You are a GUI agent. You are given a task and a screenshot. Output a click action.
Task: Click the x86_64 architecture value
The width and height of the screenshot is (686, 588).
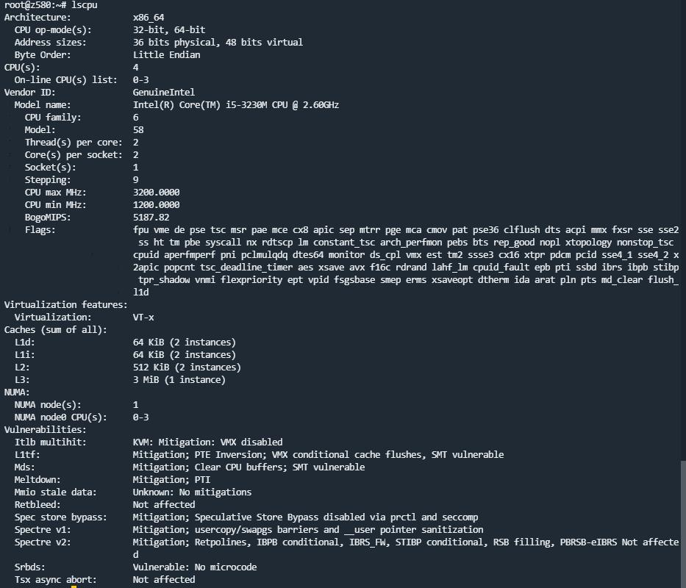point(149,17)
